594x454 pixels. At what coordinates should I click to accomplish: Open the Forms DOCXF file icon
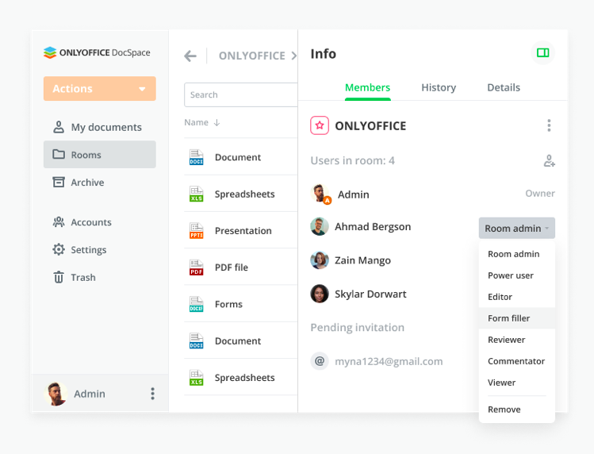(x=196, y=304)
